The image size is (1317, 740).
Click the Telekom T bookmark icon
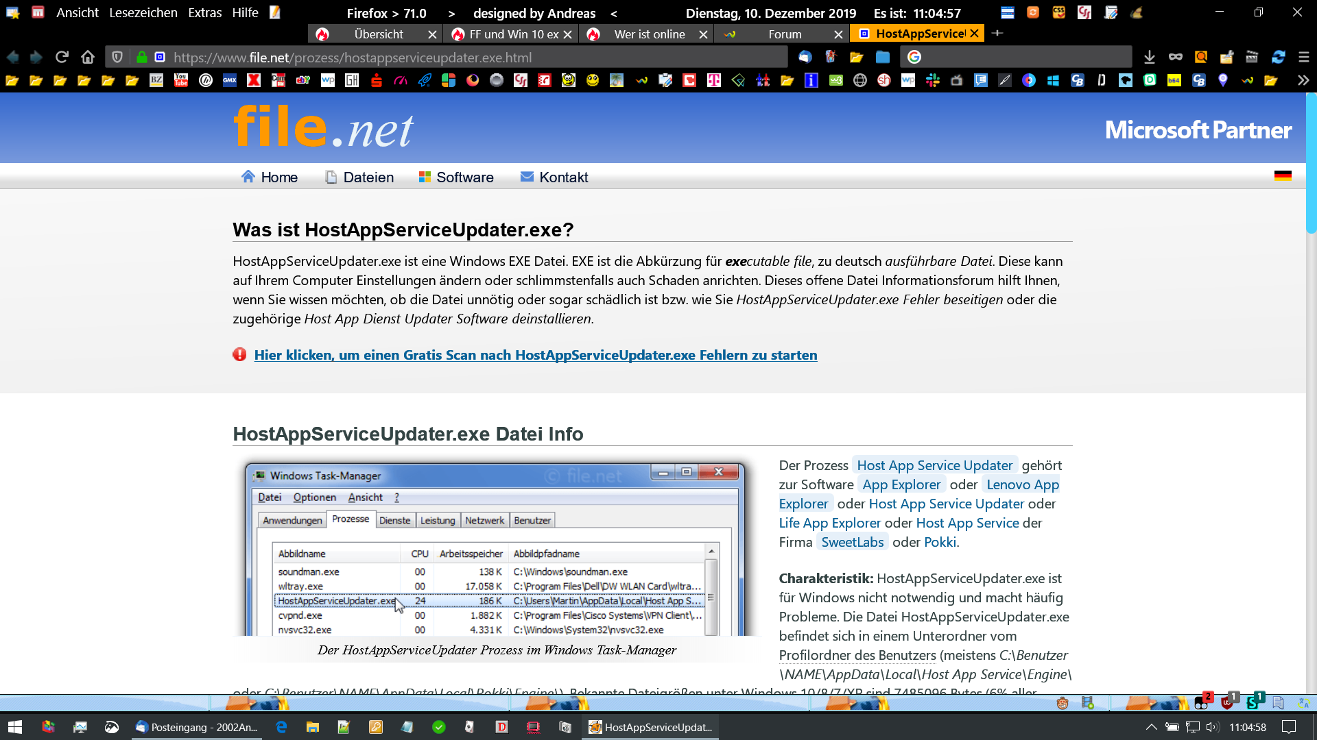click(714, 81)
